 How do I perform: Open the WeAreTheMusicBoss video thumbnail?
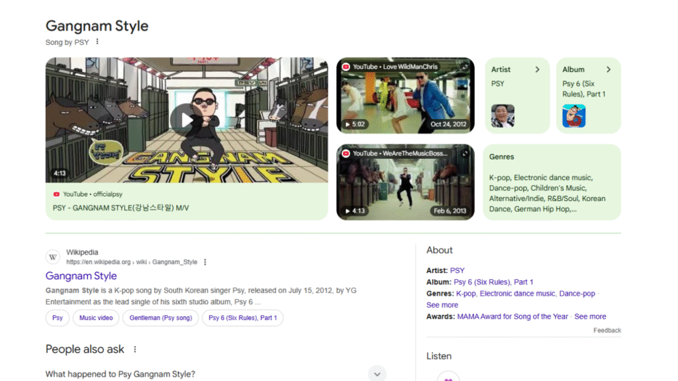click(405, 183)
